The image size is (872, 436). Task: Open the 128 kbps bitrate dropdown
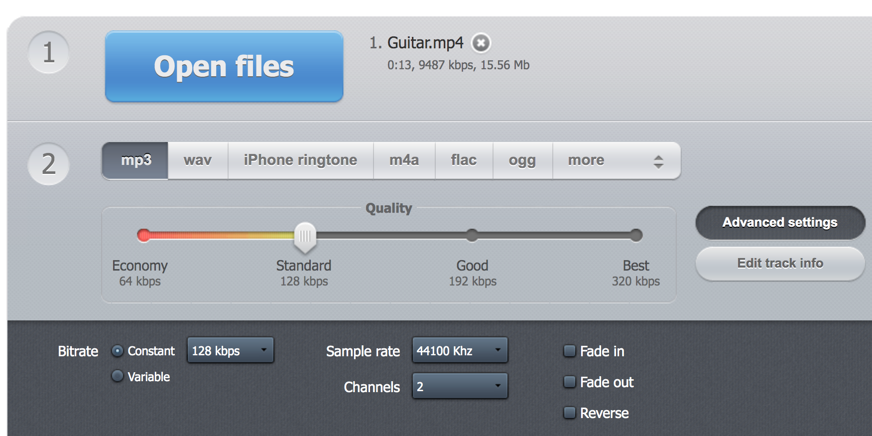click(230, 350)
